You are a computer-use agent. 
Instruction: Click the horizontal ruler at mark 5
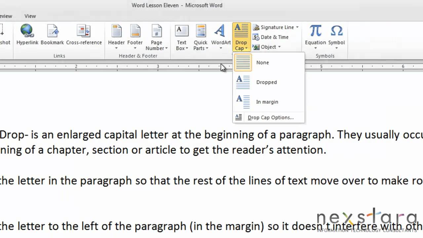(321, 66)
